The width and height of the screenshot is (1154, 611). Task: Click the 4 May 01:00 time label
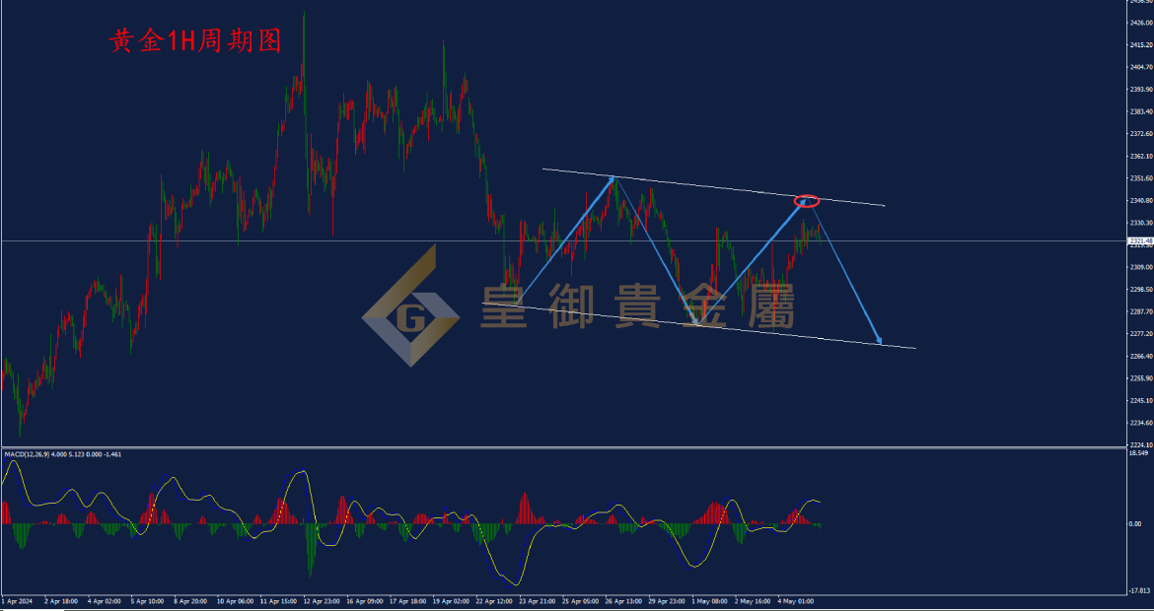pos(797,601)
